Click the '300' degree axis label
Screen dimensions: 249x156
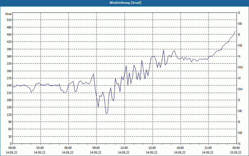tap(9, 71)
